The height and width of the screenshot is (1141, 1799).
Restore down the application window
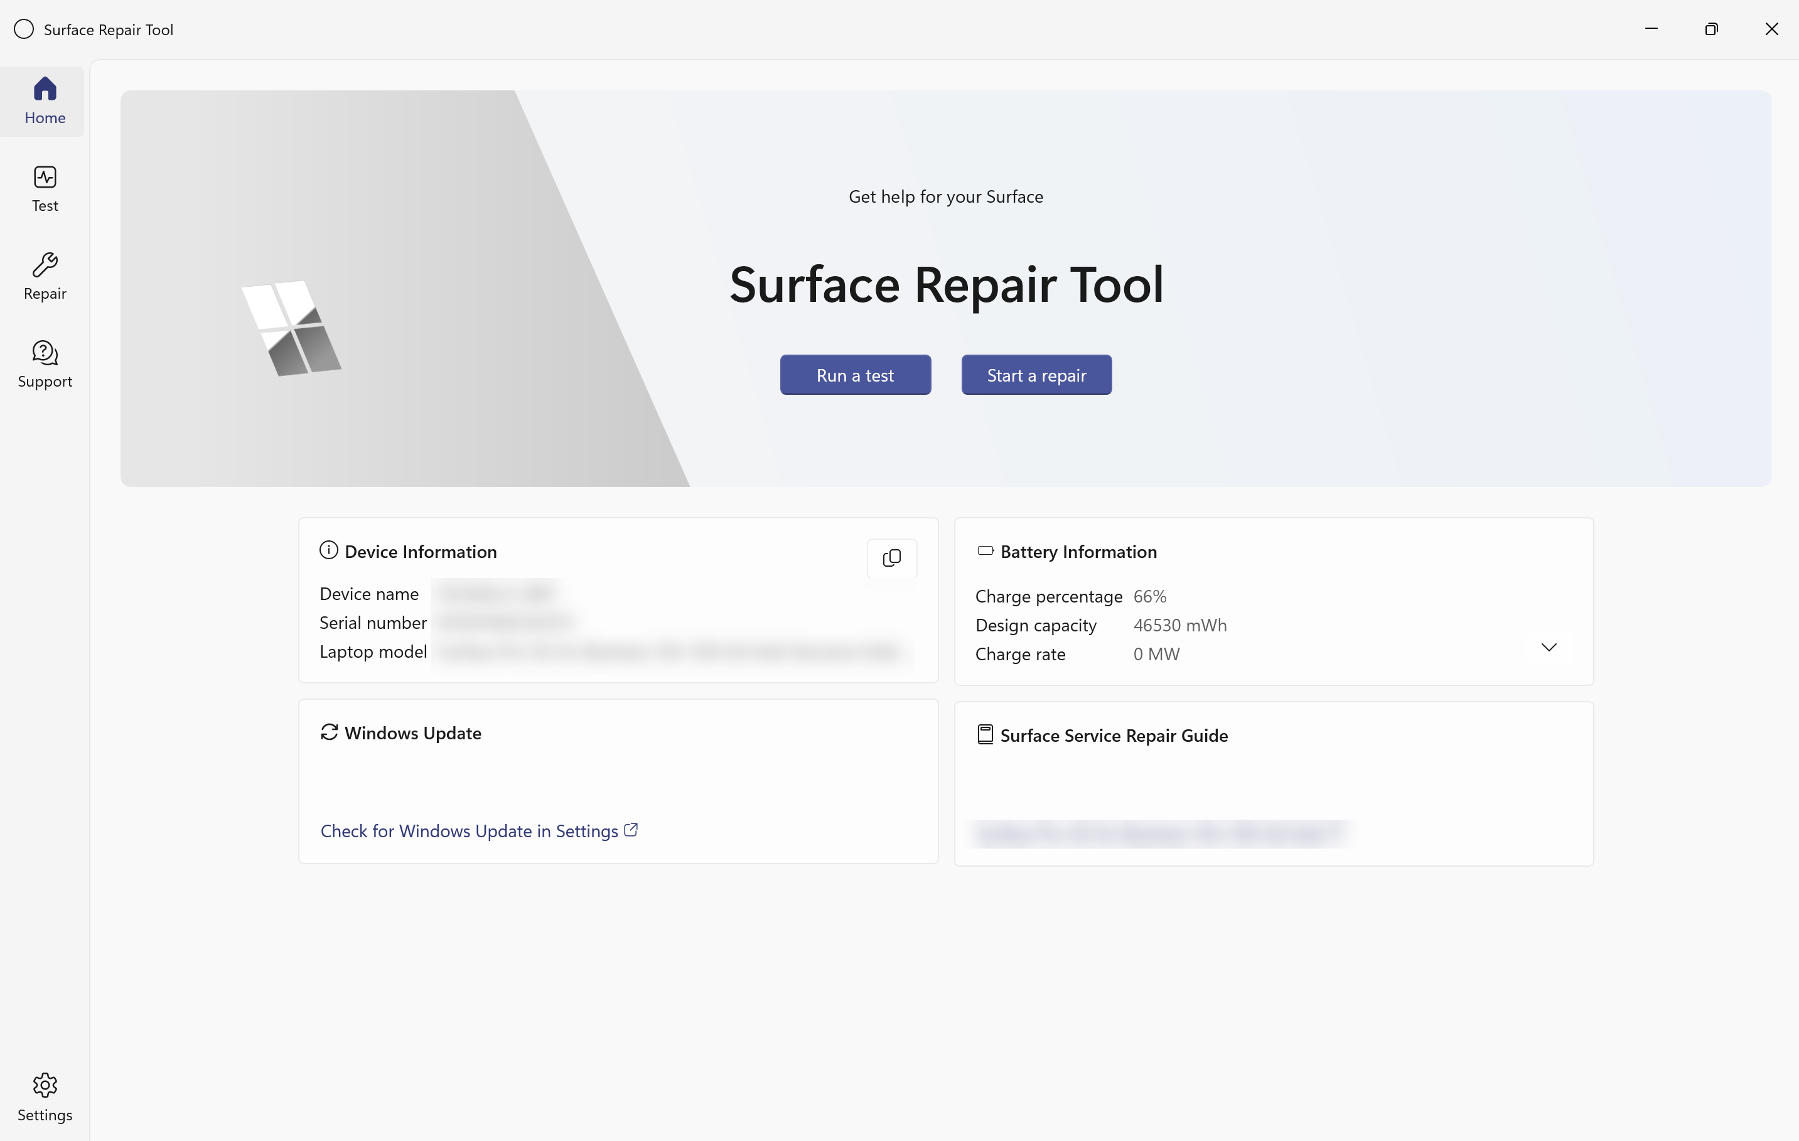point(1712,29)
